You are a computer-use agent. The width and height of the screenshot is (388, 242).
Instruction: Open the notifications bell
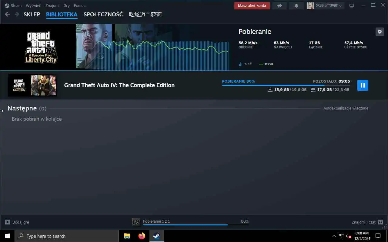click(x=296, y=5)
